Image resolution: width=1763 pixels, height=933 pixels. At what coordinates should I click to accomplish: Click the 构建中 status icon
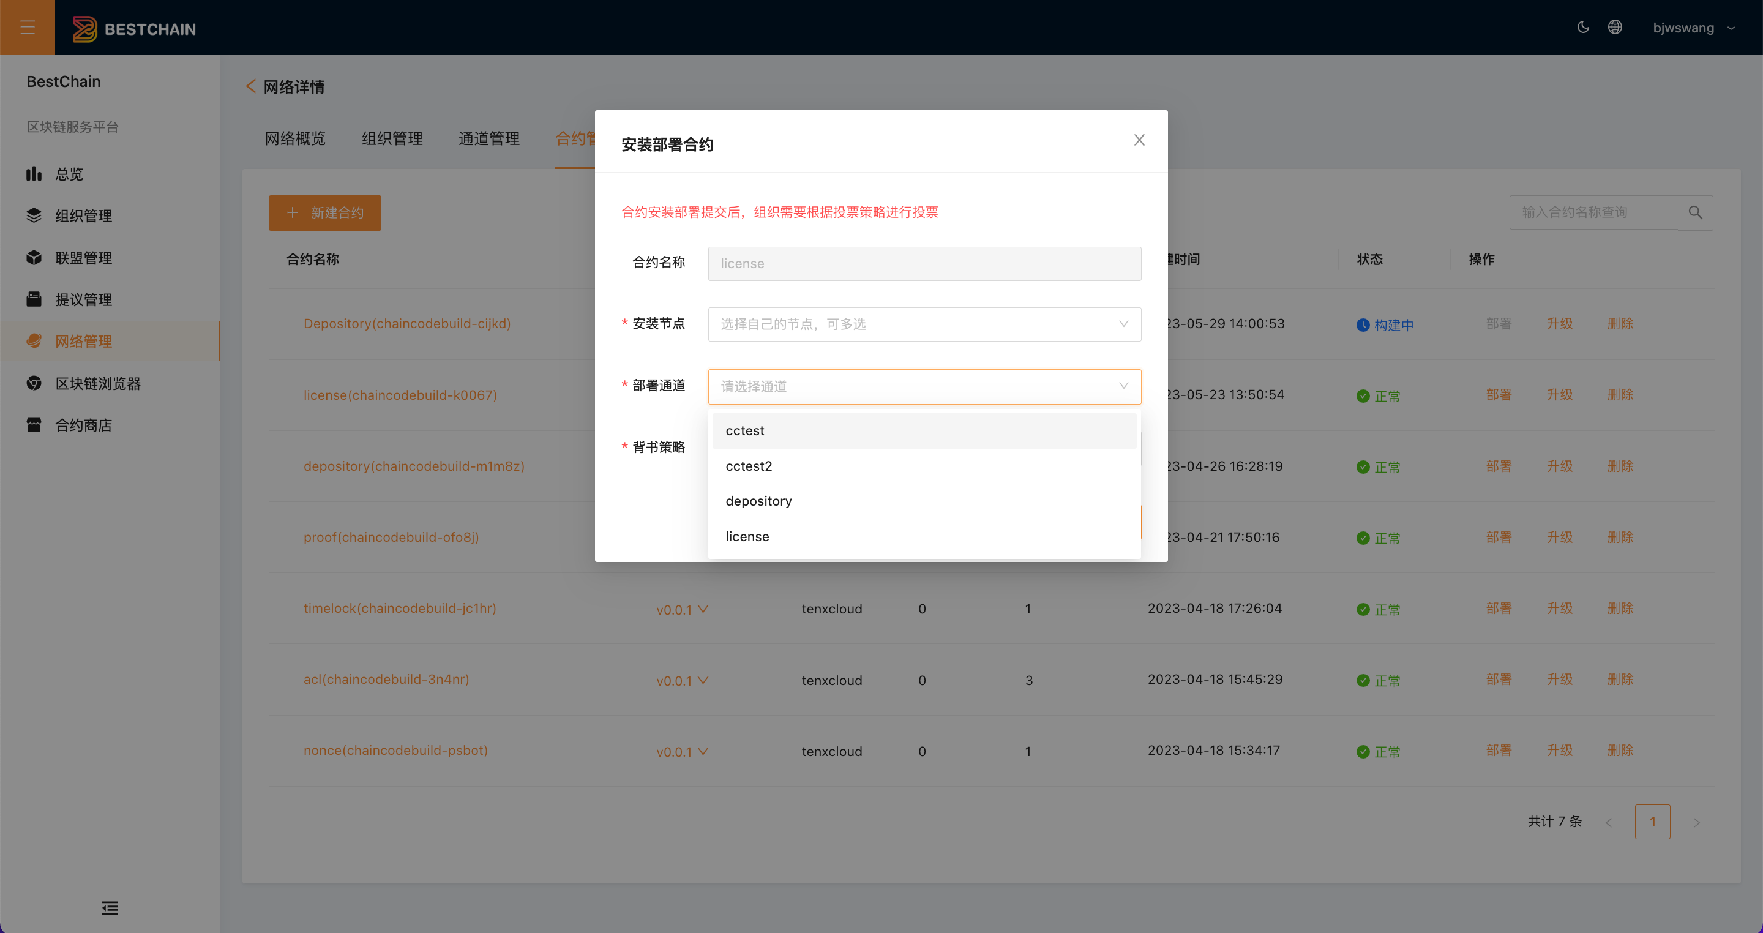(1363, 325)
